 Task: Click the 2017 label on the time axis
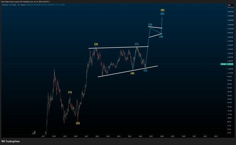[43, 136]
